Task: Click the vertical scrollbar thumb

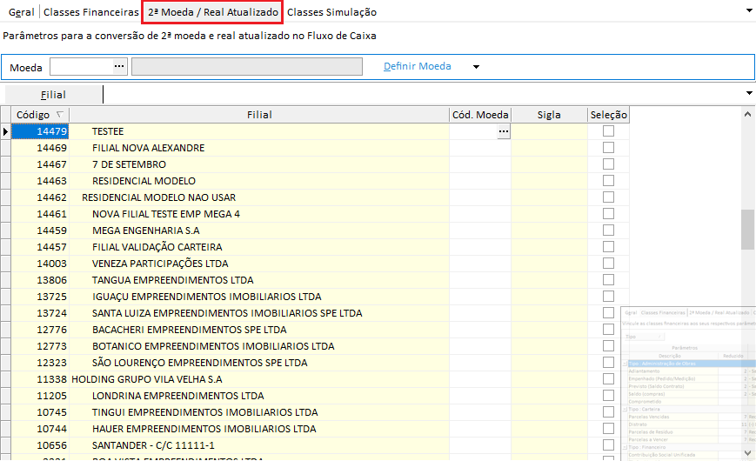Action: [x=747, y=229]
